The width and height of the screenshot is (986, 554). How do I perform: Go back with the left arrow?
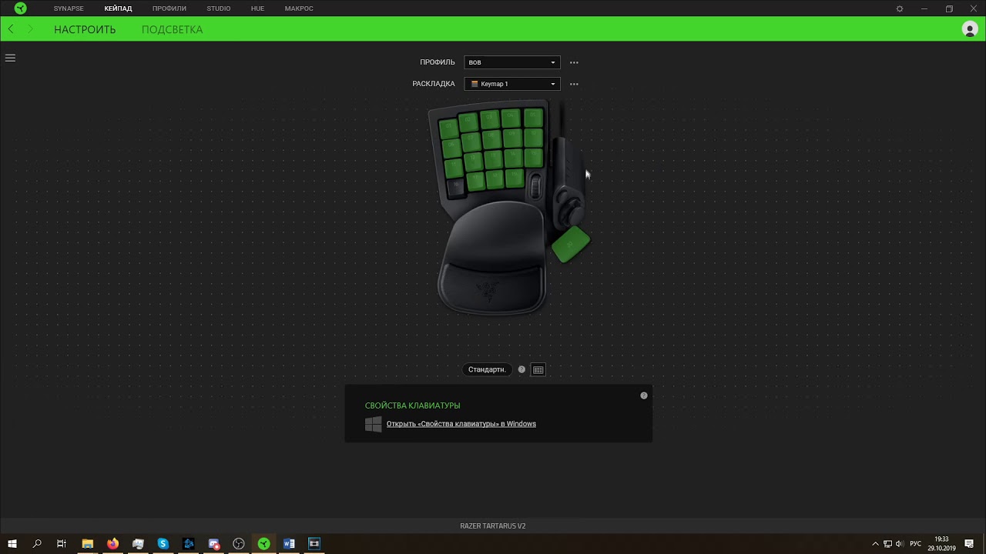(11, 29)
